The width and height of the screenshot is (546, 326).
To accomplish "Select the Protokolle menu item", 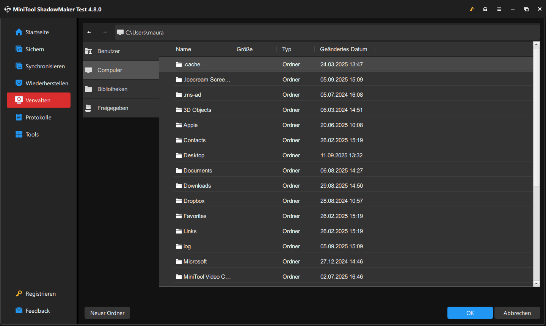I will click(x=39, y=118).
